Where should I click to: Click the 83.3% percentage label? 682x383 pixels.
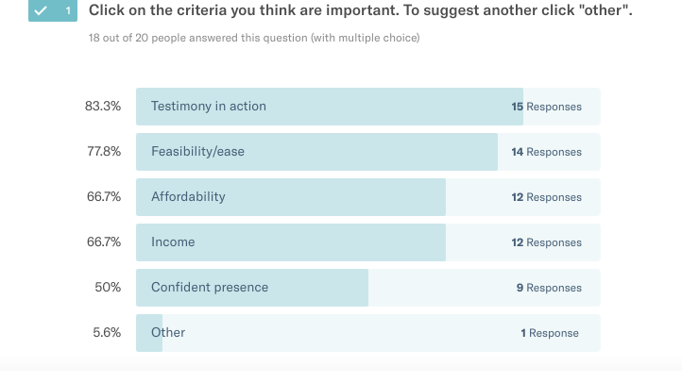(103, 107)
